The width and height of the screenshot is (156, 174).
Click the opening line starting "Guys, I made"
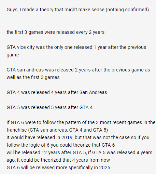(78, 10)
